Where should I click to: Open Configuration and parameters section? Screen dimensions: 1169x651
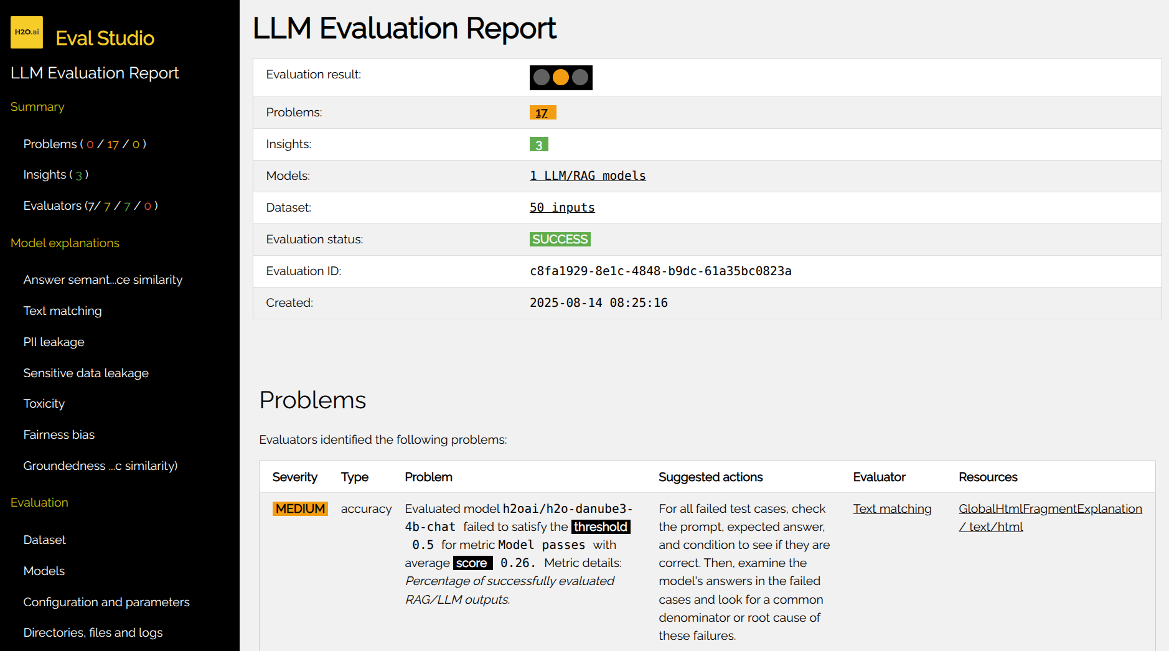tap(106, 602)
